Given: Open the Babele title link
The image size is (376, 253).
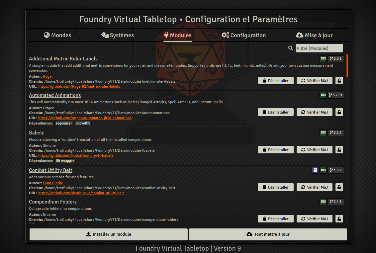Looking at the screenshot, I should coord(37,133).
